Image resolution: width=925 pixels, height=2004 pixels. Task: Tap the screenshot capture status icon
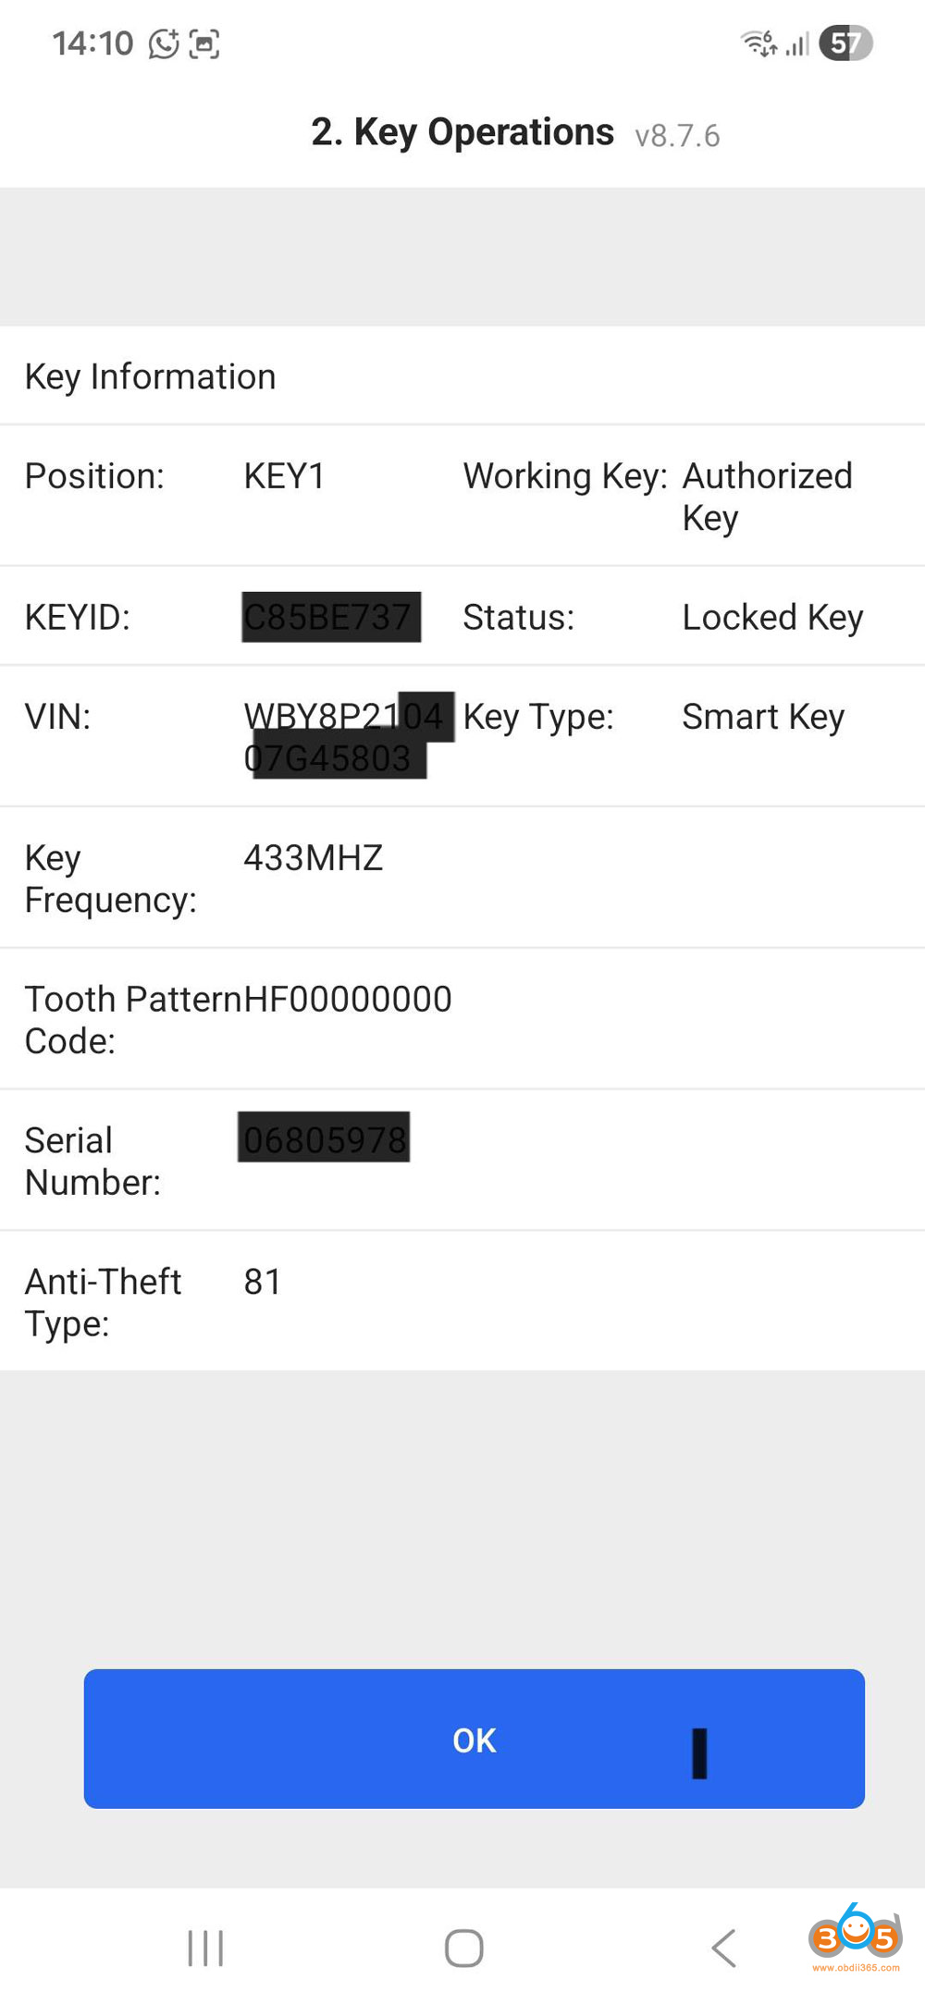[203, 43]
